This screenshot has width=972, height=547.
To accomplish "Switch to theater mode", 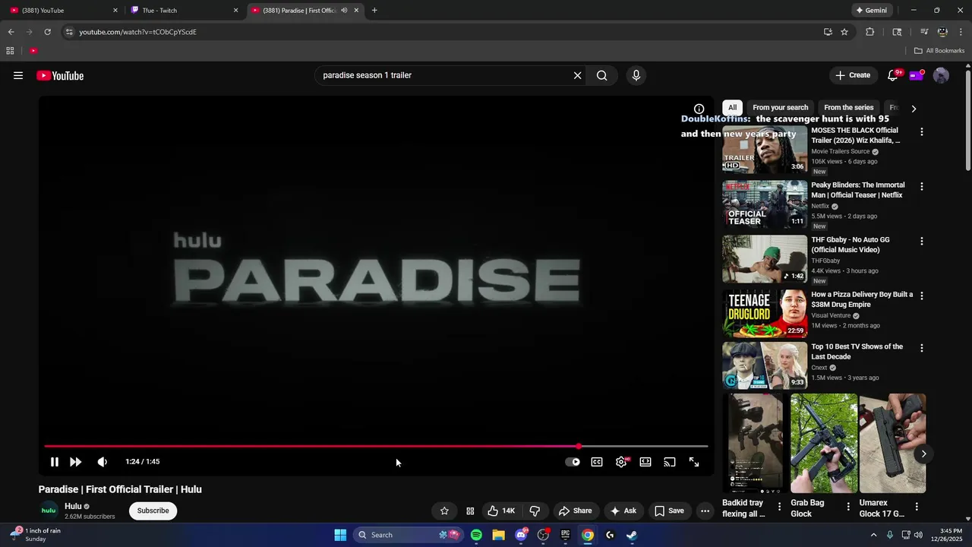I will click(645, 462).
